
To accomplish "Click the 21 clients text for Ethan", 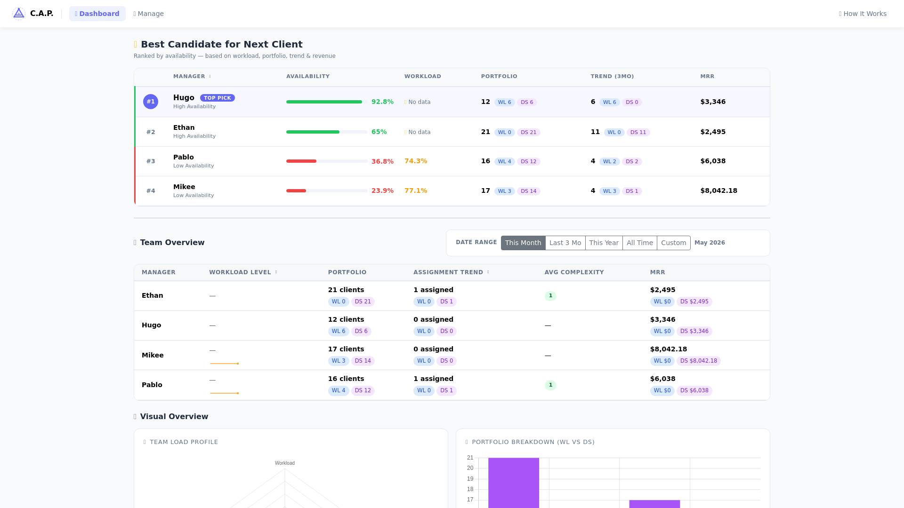I will (x=346, y=290).
